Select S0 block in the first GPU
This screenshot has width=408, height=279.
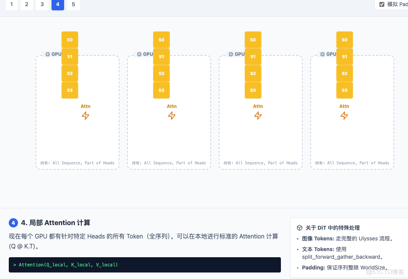pos(70,40)
